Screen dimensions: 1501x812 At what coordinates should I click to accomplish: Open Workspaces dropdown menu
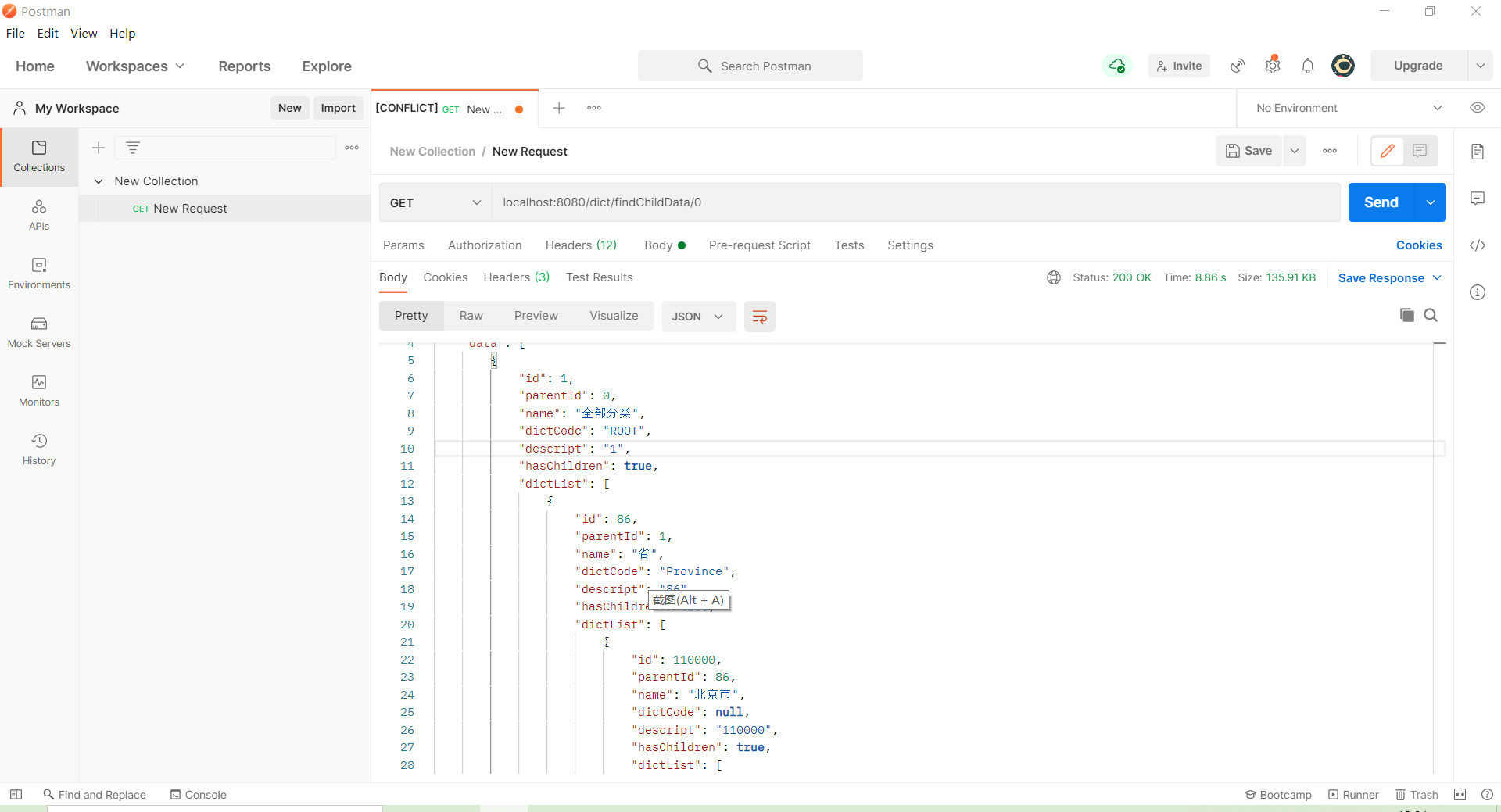135,66
